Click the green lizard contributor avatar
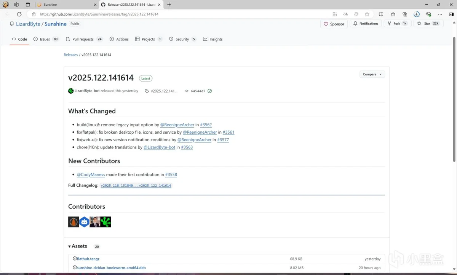This screenshot has height=275, width=457. click(x=106, y=222)
